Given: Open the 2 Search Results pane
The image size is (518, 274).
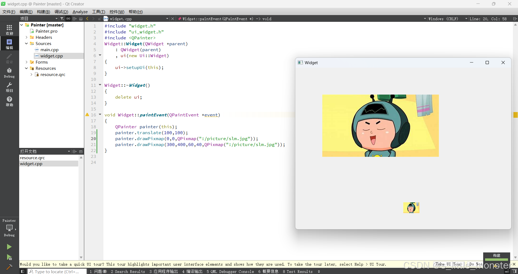Looking at the screenshot, I should coord(128,271).
